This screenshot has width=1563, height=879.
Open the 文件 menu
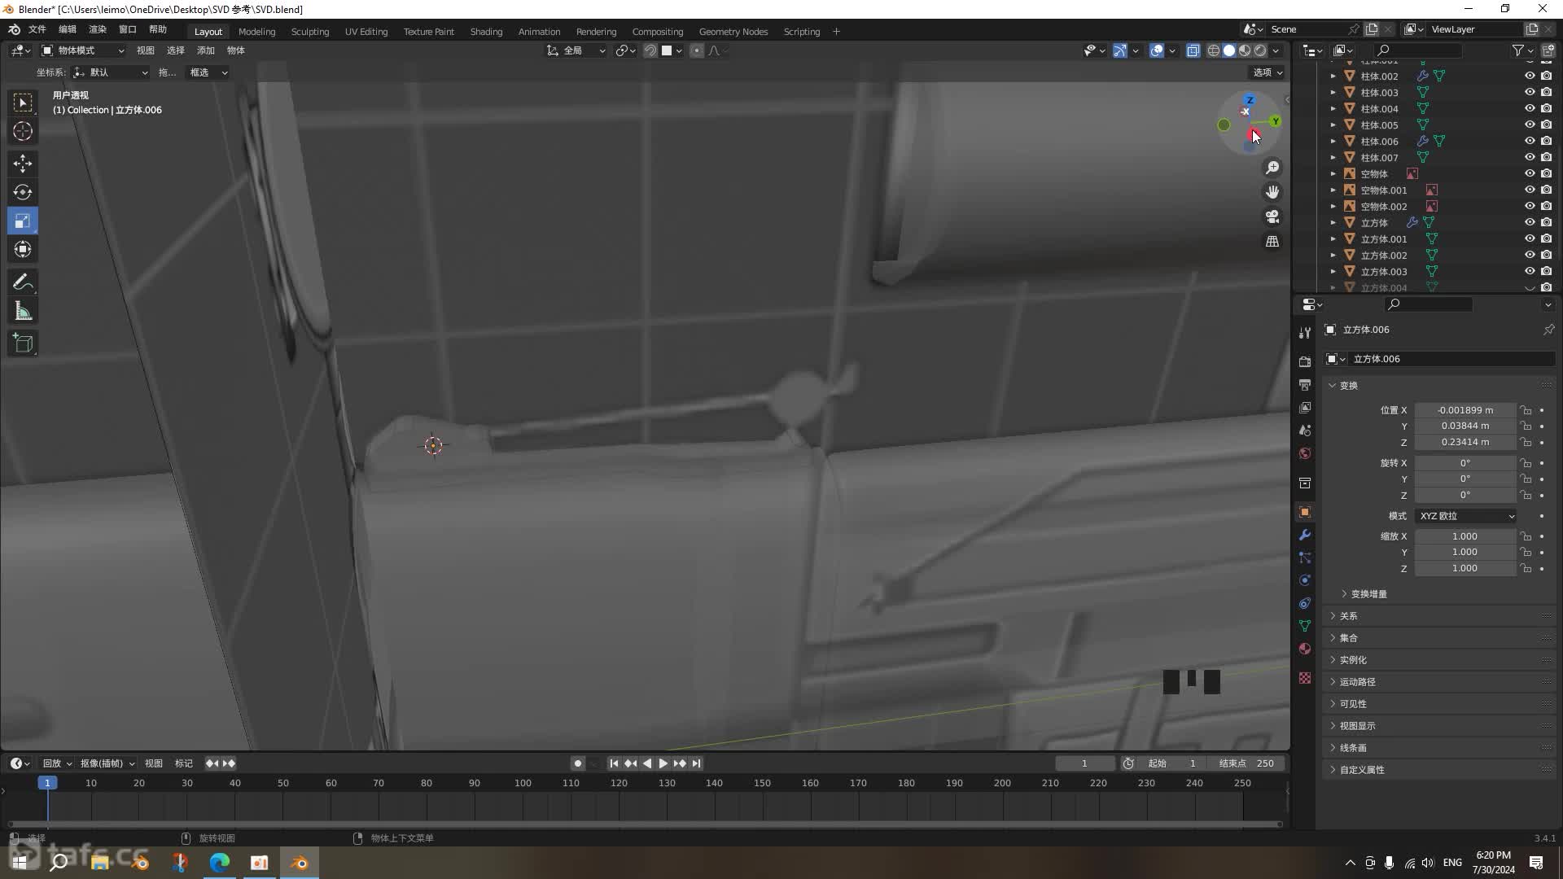37,29
